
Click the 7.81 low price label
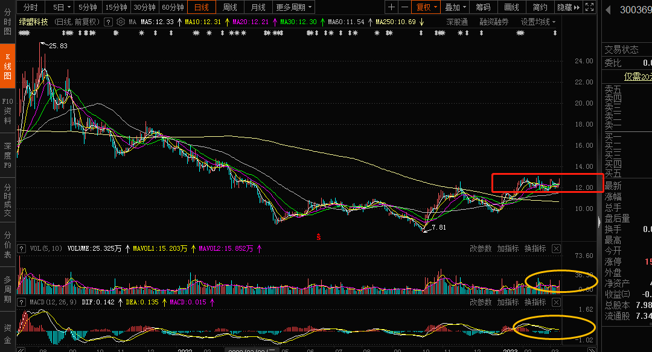coord(439,227)
